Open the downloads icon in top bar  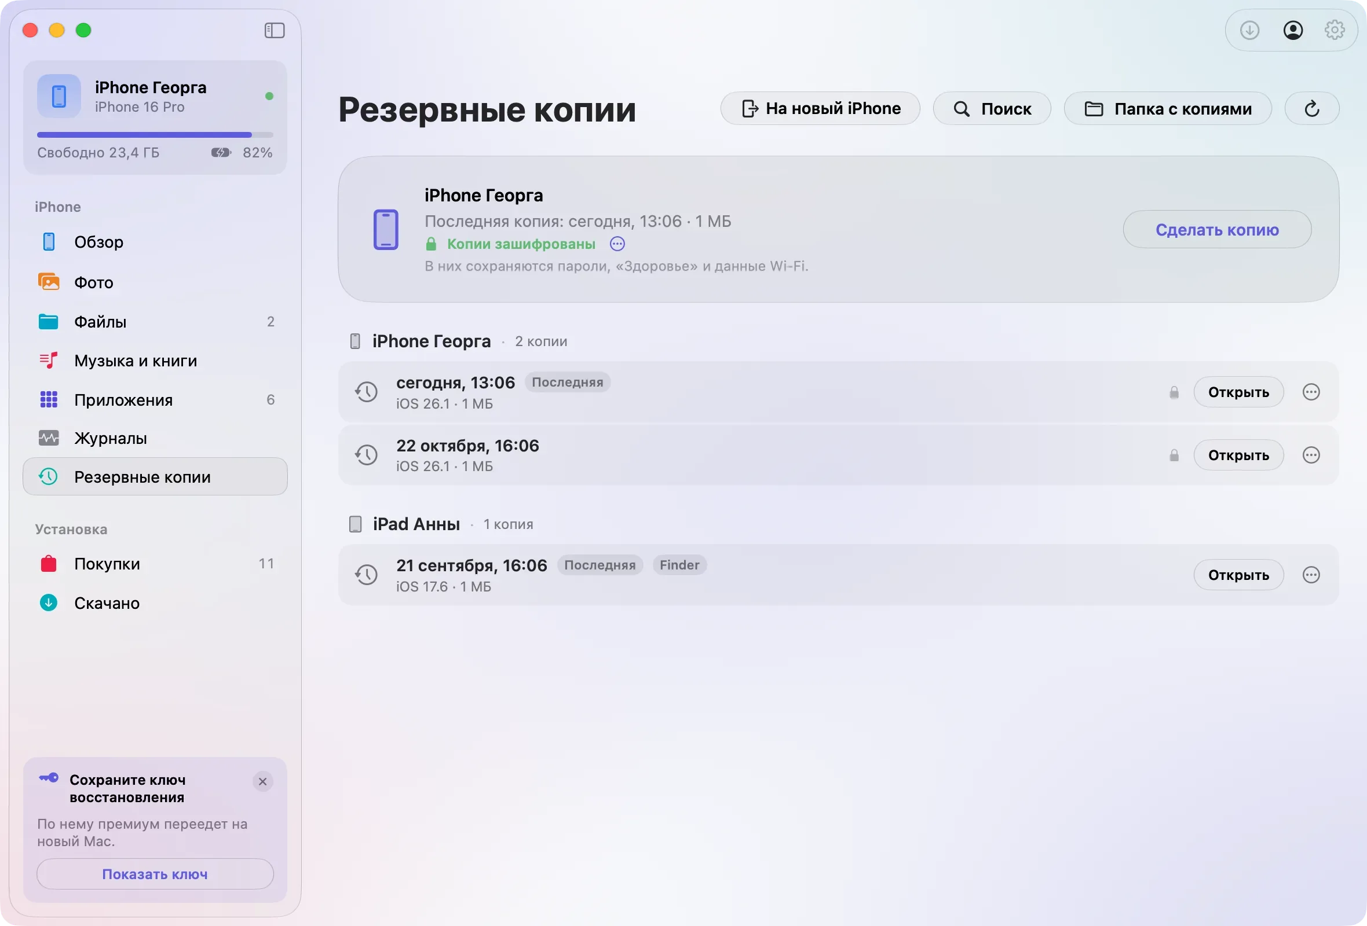[1249, 30]
